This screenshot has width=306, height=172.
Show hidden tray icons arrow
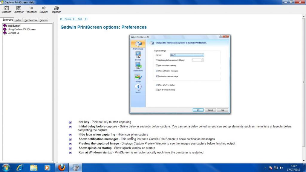(x=265, y=168)
